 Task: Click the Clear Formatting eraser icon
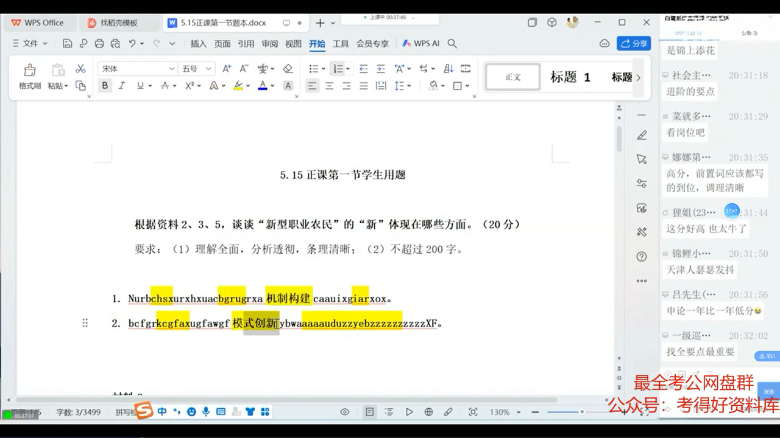[x=288, y=69]
